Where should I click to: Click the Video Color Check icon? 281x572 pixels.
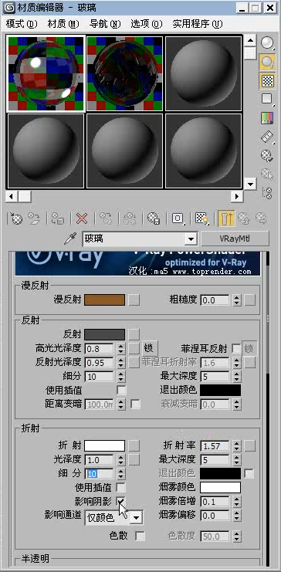(x=268, y=118)
